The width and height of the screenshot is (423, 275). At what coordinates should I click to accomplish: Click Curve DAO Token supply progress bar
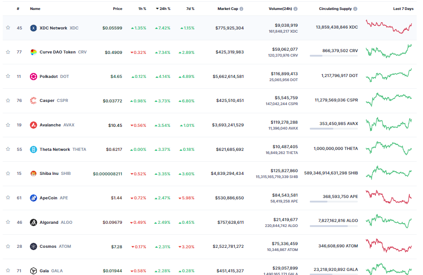click(334, 56)
